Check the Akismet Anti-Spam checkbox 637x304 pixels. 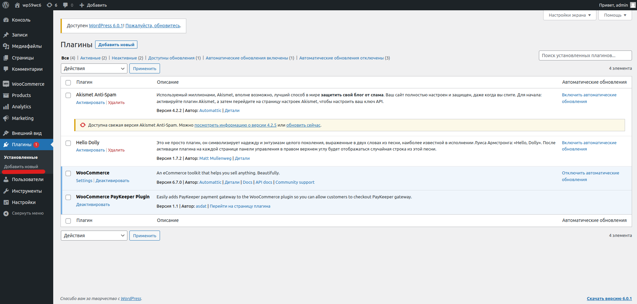pos(68,95)
